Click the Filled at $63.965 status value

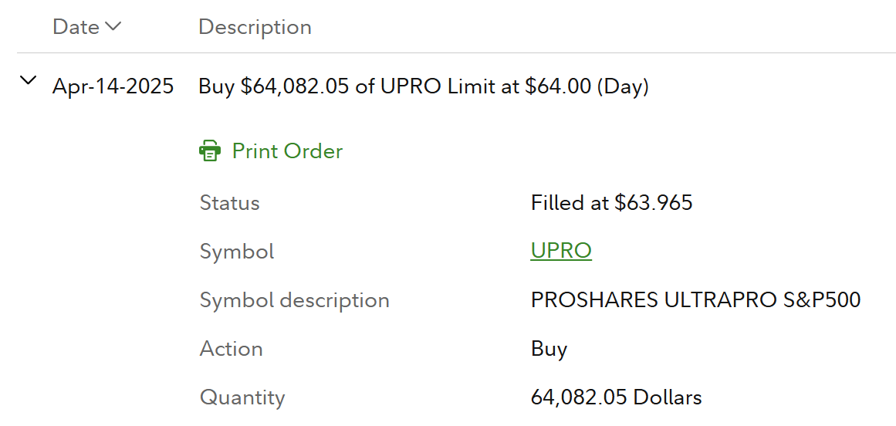click(x=611, y=203)
